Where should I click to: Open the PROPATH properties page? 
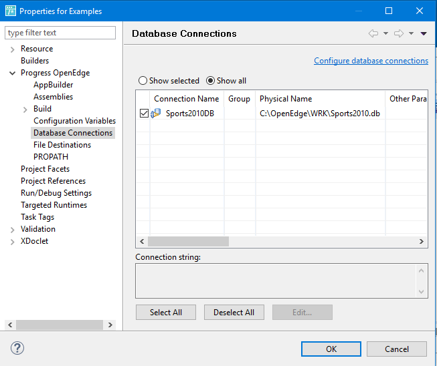(x=51, y=157)
